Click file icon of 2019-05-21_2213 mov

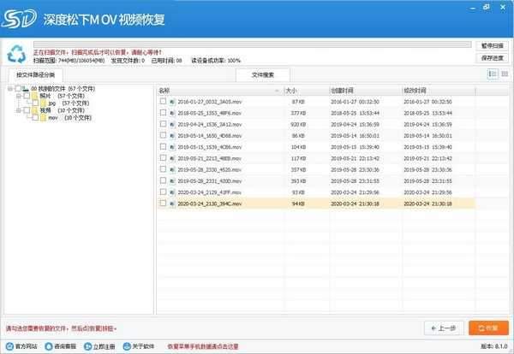[x=172, y=158]
